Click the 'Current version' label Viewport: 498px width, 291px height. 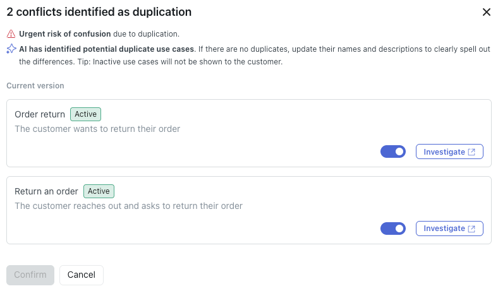[35, 86]
